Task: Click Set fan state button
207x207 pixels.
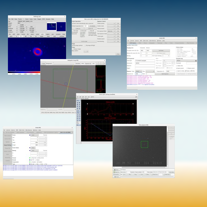Action: tap(84, 41)
